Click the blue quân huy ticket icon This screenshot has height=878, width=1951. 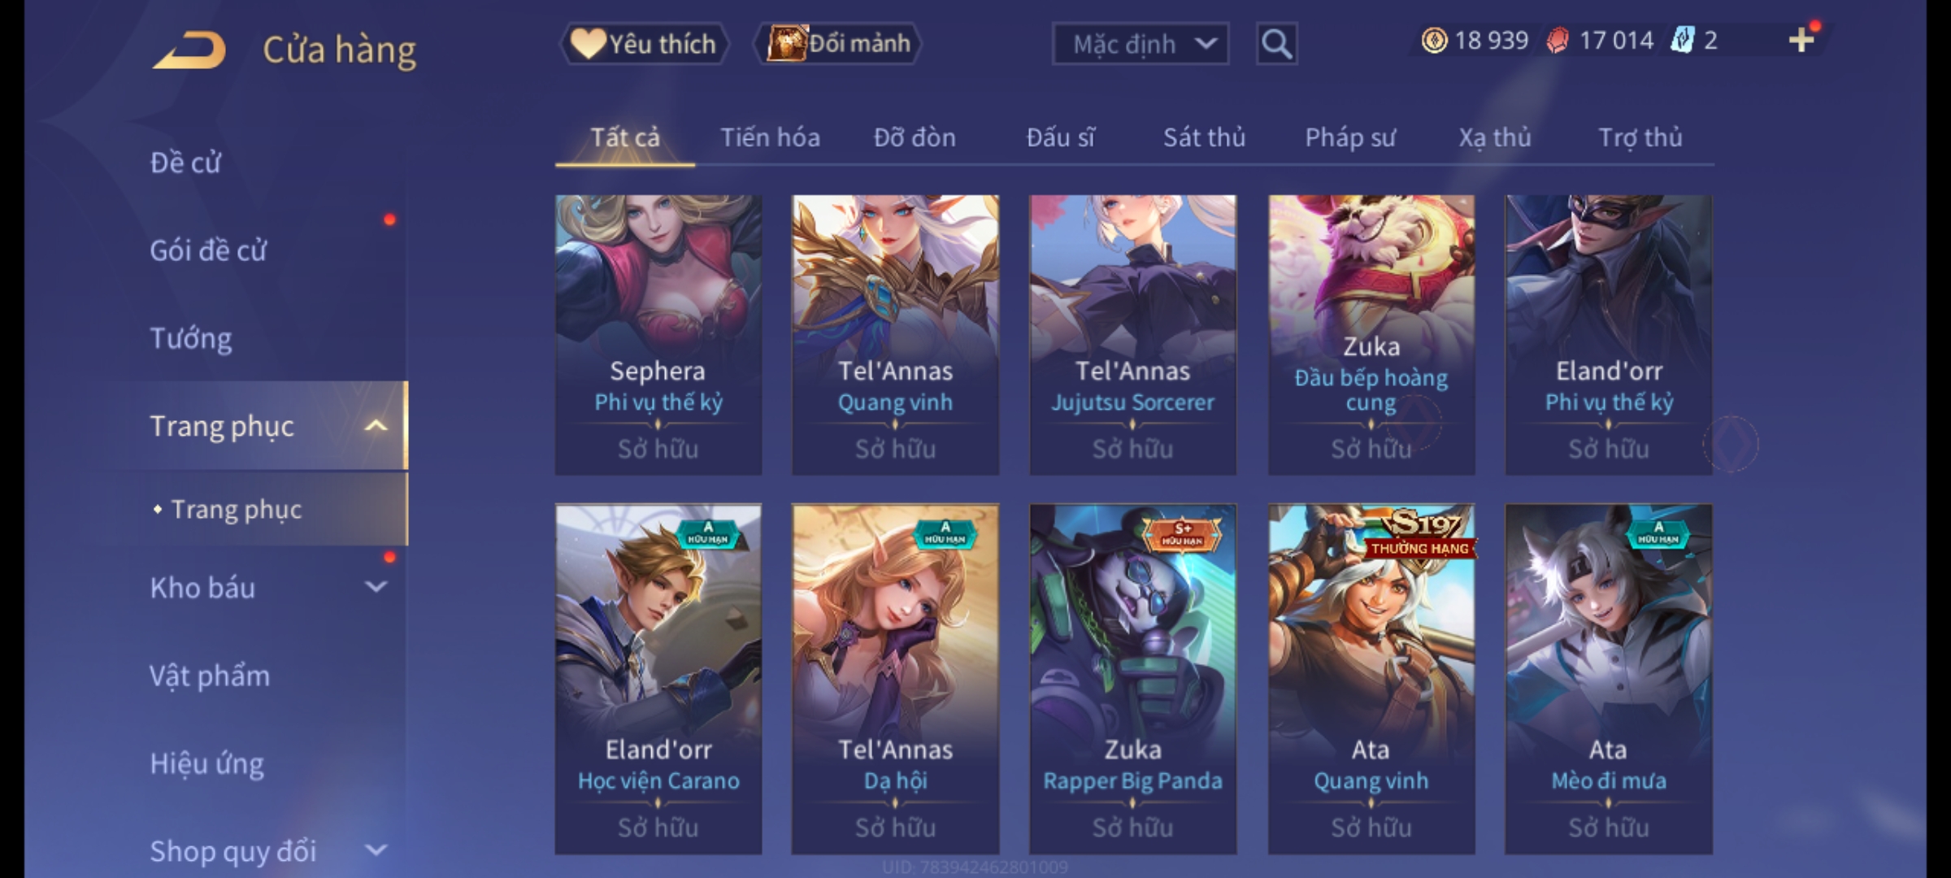click(1682, 41)
